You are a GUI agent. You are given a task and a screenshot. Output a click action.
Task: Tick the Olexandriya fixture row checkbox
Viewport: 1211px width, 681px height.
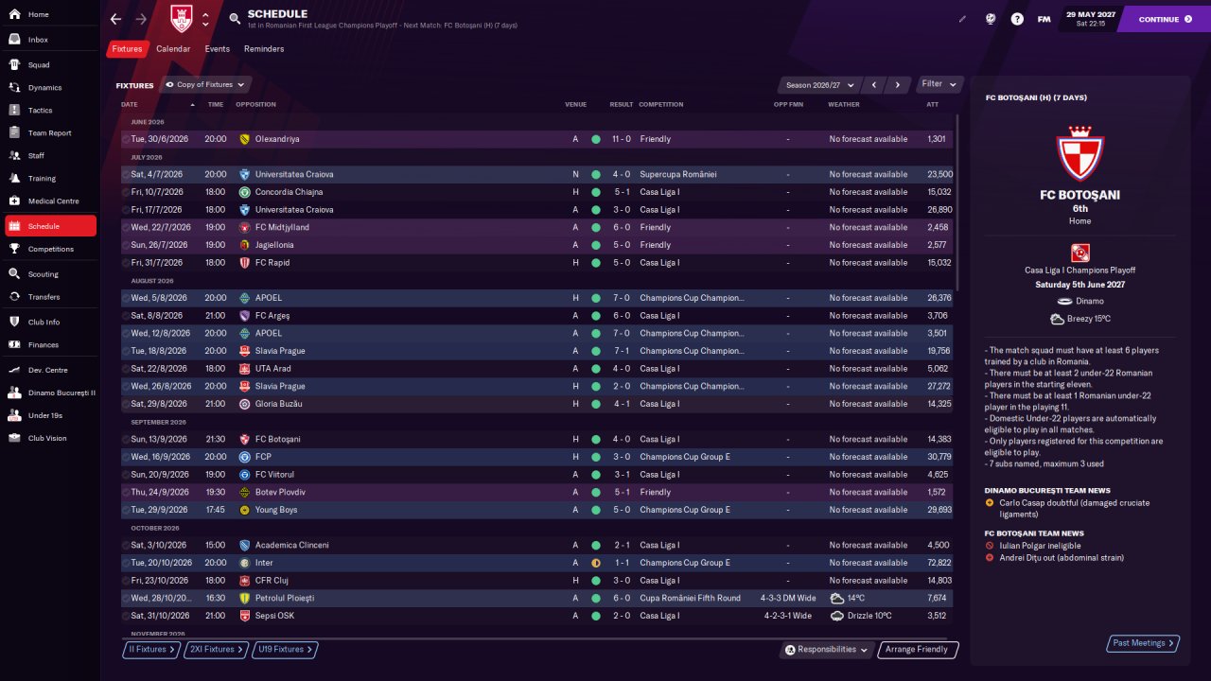pyautogui.click(x=126, y=139)
